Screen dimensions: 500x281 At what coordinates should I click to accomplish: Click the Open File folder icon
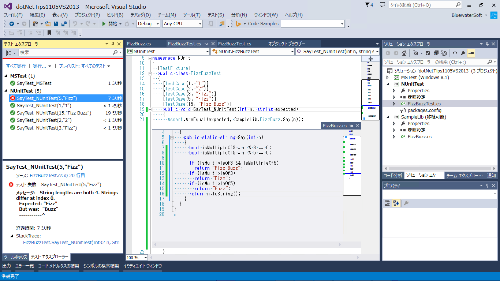[48, 24]
